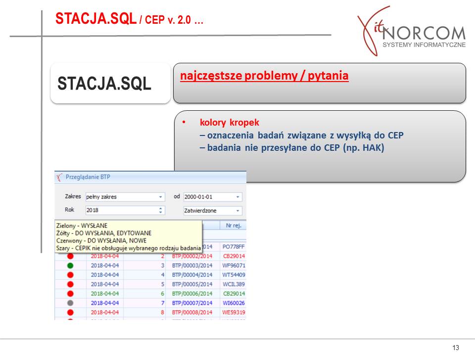Click registration number WE59319
This screenshot has width=475, height=356.
234,312
